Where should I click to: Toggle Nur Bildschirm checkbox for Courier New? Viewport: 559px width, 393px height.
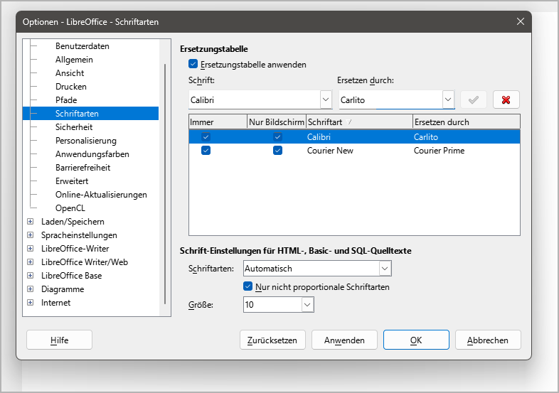pyautogui.click(x=277, y=151)
